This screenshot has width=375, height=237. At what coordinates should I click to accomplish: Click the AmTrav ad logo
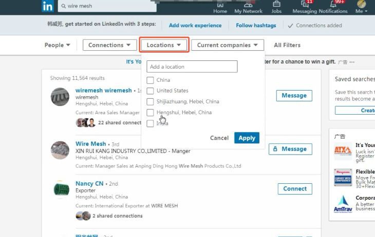tap(343, 204)
